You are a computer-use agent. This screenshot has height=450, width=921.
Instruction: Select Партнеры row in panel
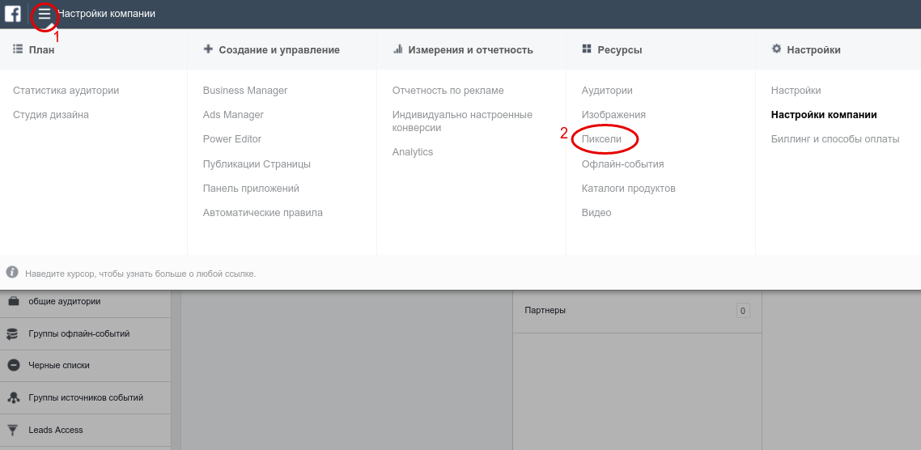coord(637,311)
